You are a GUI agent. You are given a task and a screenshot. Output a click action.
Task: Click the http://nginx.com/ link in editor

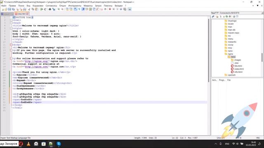coord(37,67)
